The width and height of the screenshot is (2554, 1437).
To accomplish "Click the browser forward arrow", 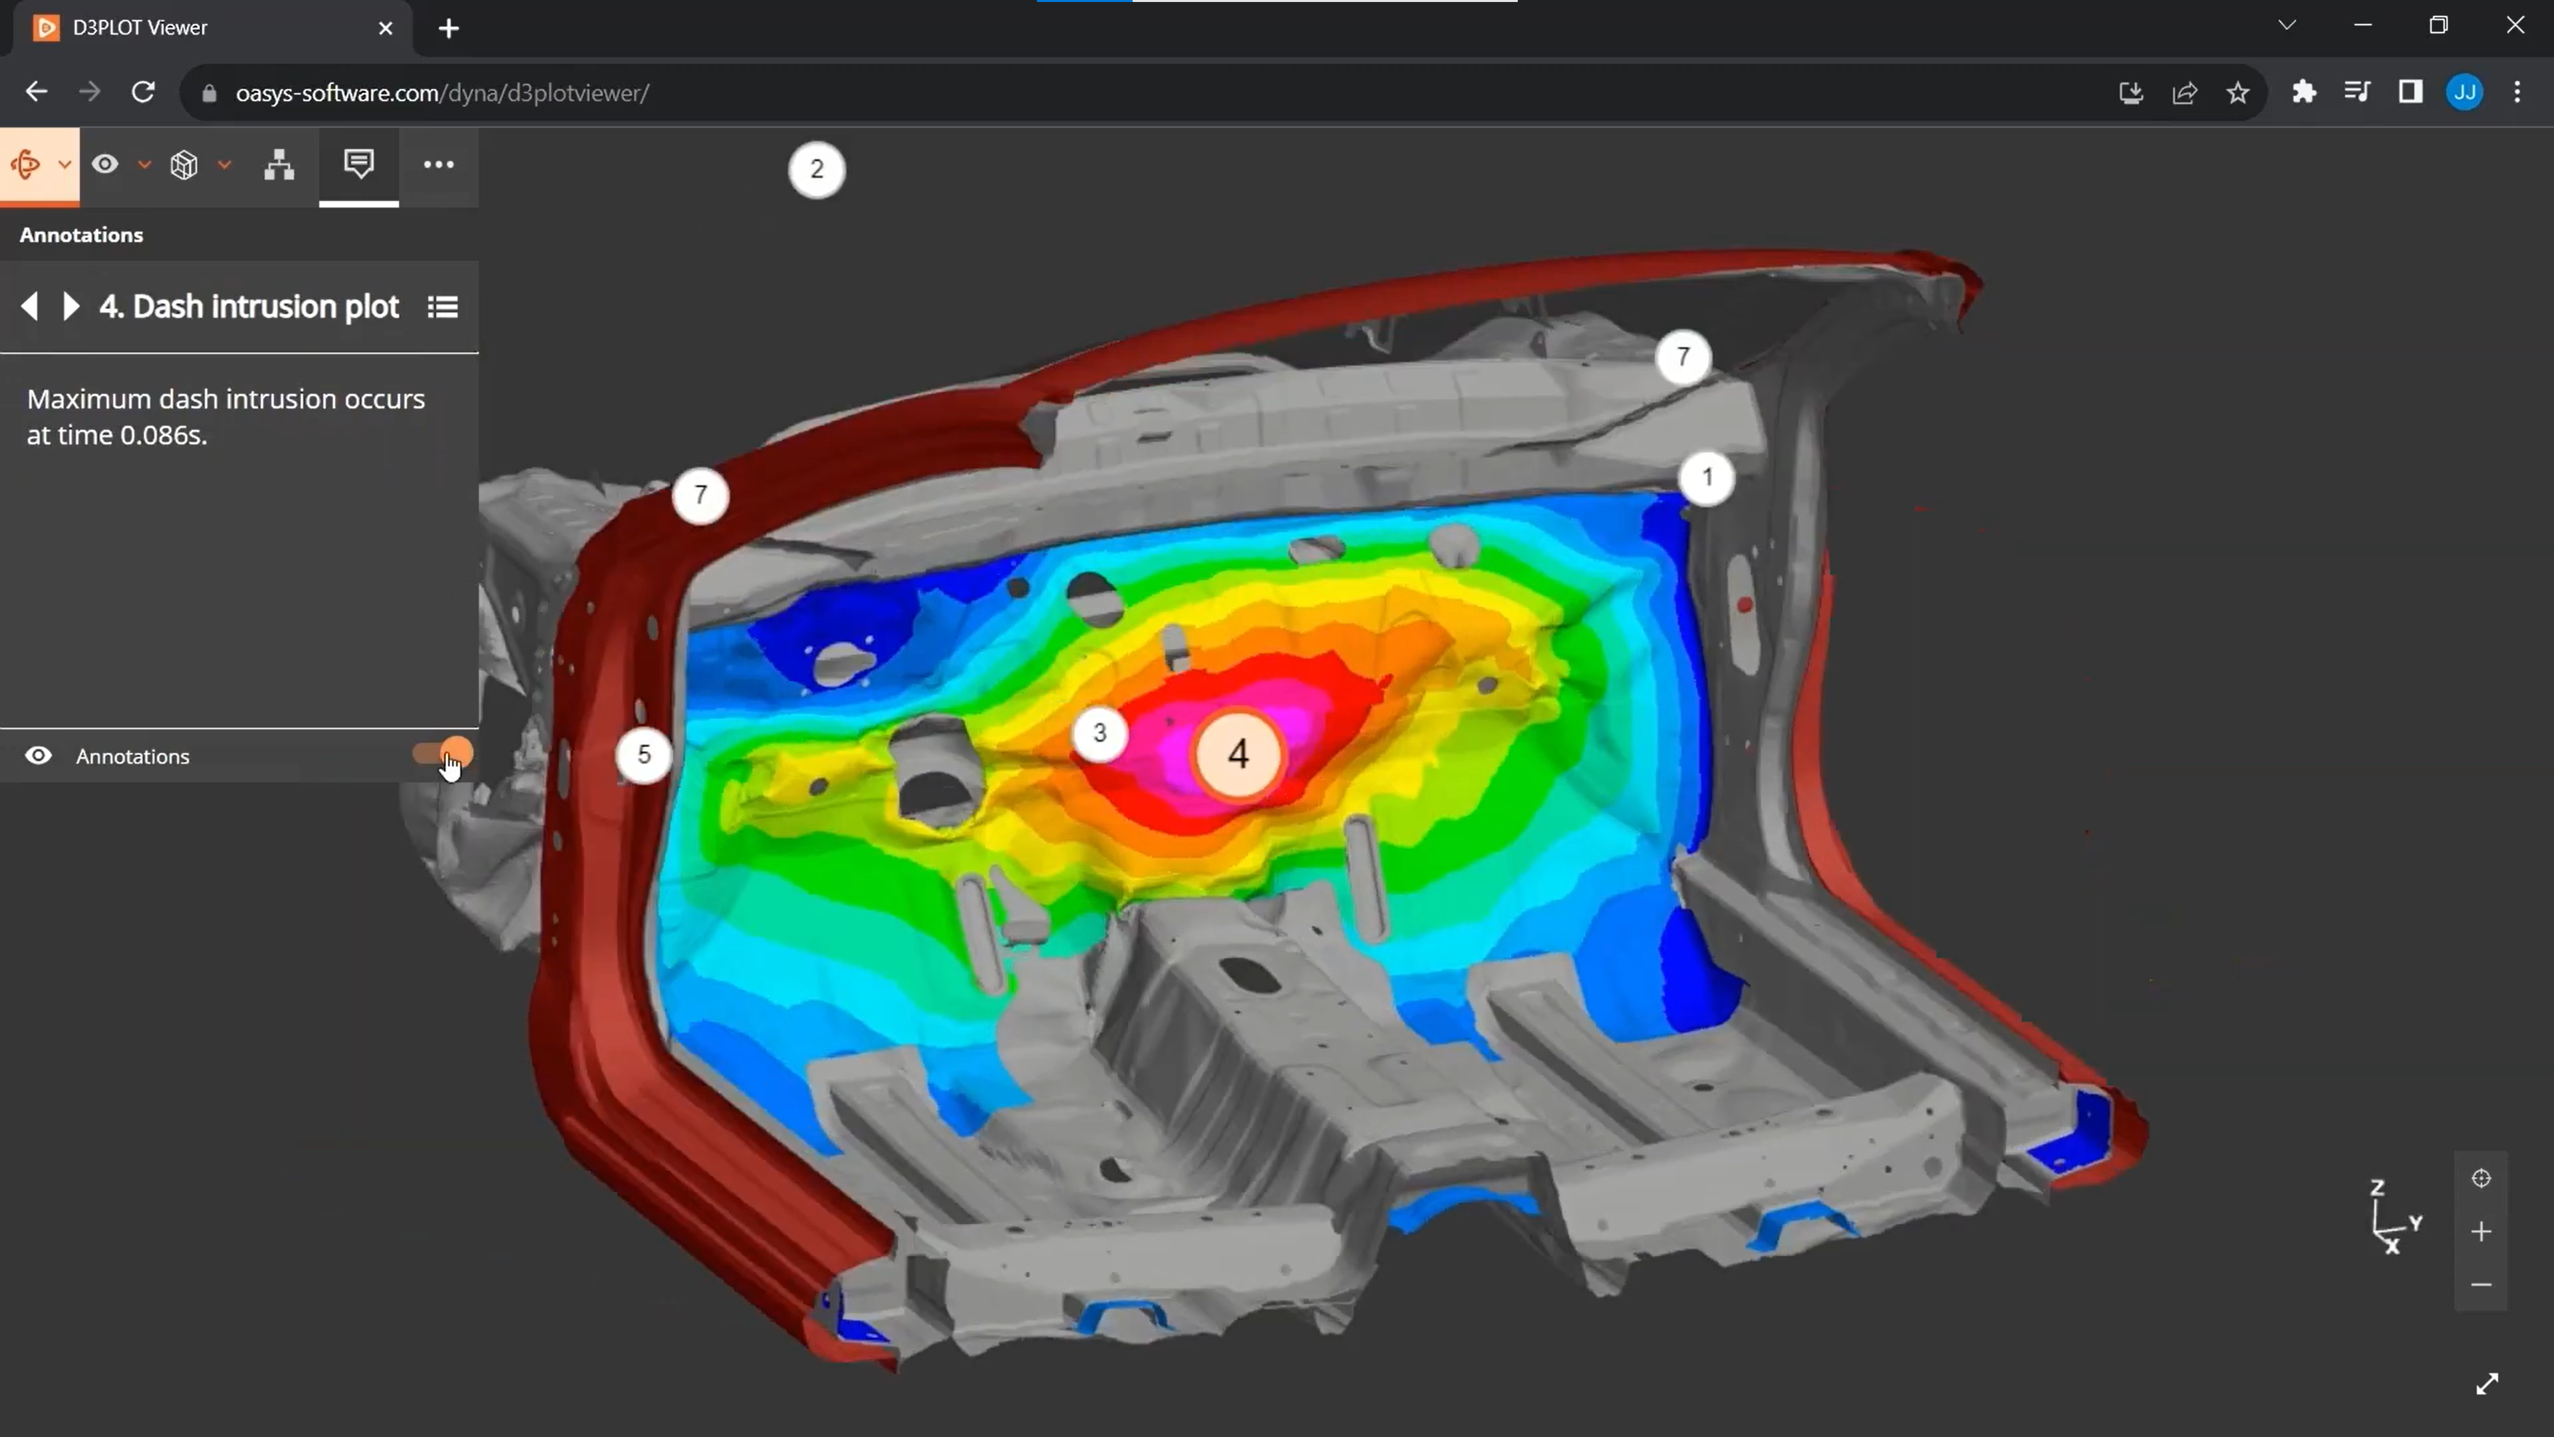I will [89, 92].
